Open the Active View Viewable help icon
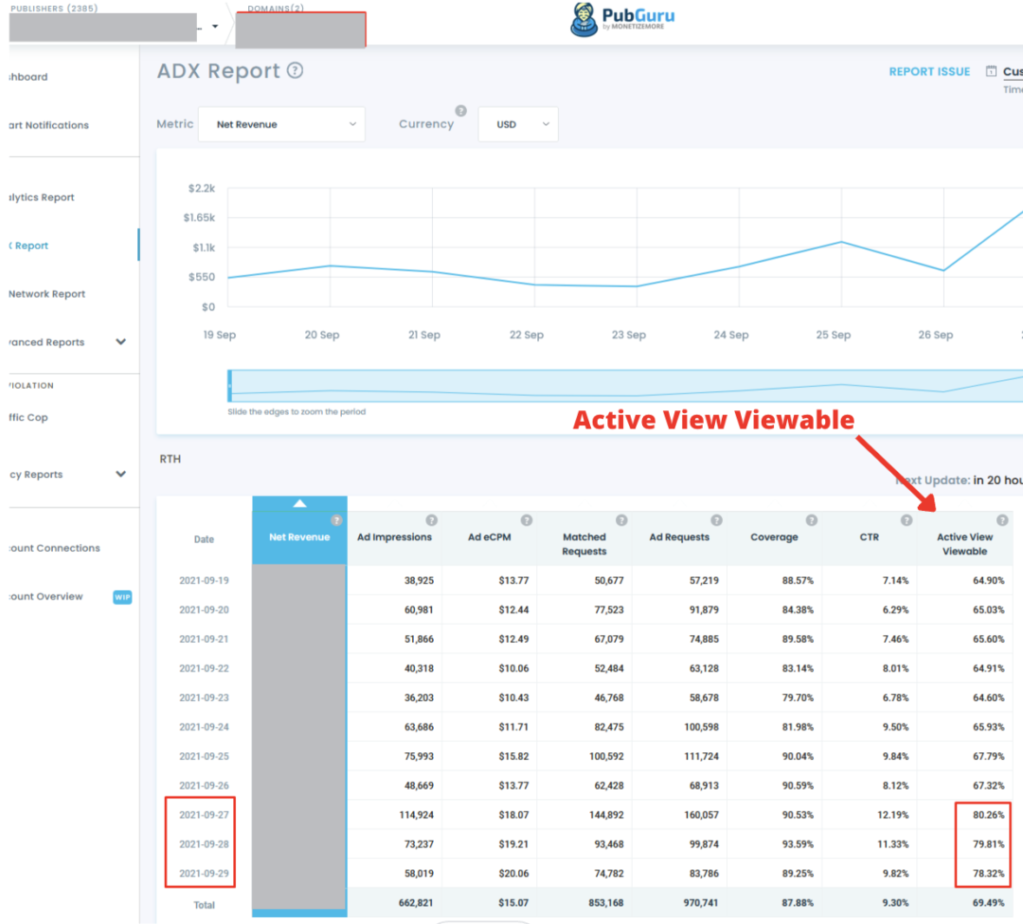Image resolution: width=1023 pixels, height=924 pixels. pyautogui.click(x=1002, y=519)
